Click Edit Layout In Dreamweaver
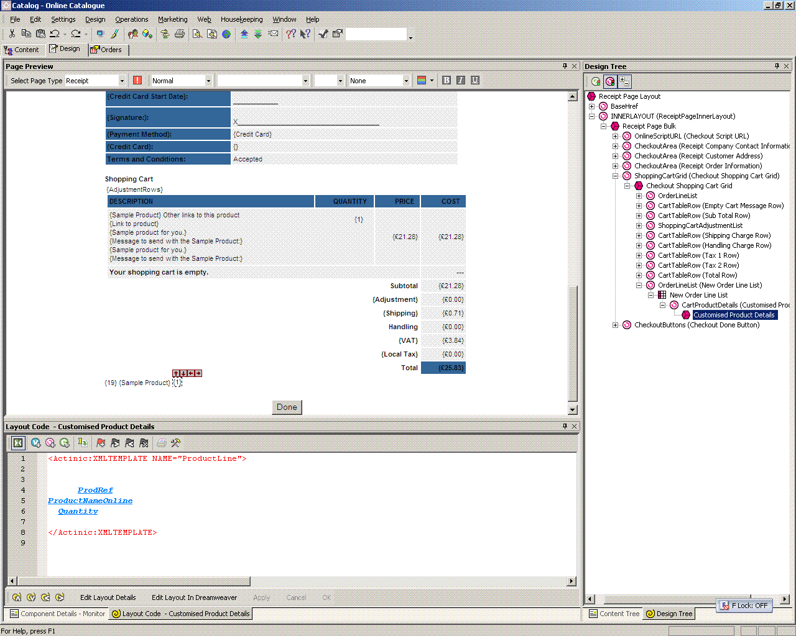This screenshot has height=636, width=796. pyautogui.click(x=194, y=597)
